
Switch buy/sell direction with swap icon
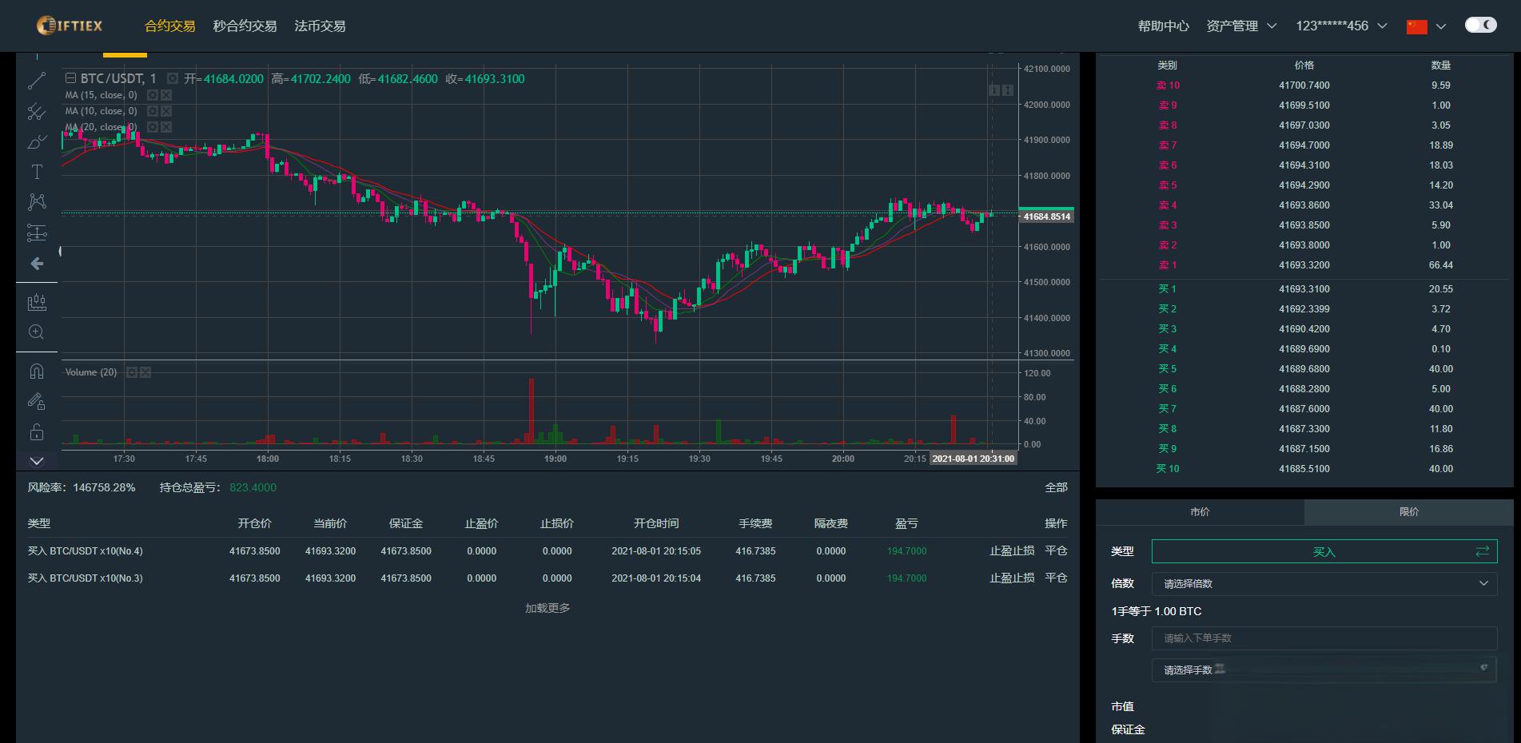[1482, 551]
